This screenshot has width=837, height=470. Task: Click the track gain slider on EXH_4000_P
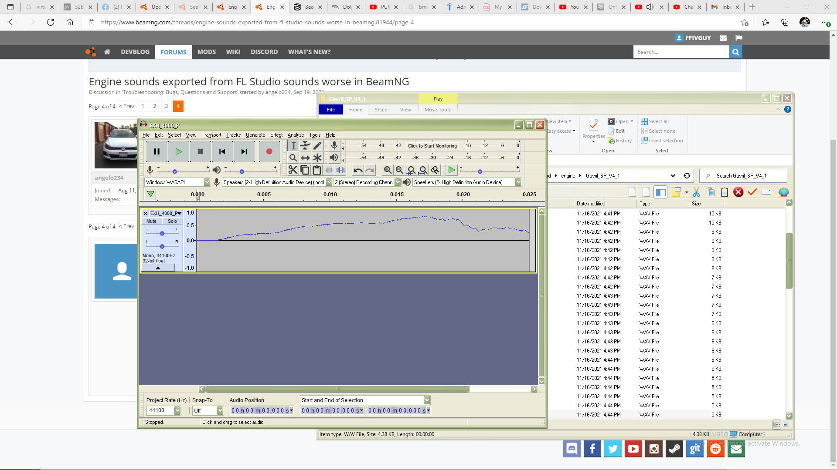[x=162, y=233]
